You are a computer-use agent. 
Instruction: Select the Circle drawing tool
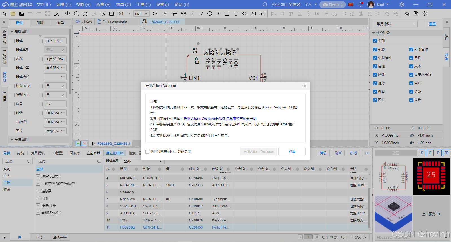(210, 13)
